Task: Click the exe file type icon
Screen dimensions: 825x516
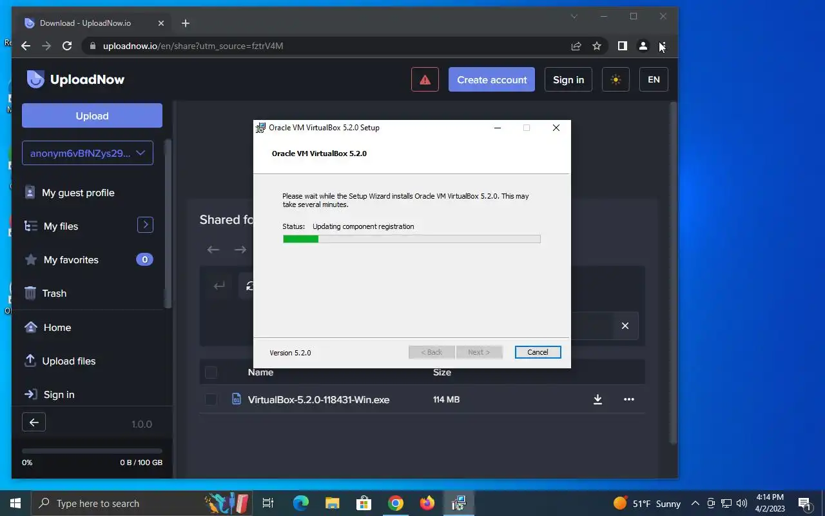Action: point(237,399)
